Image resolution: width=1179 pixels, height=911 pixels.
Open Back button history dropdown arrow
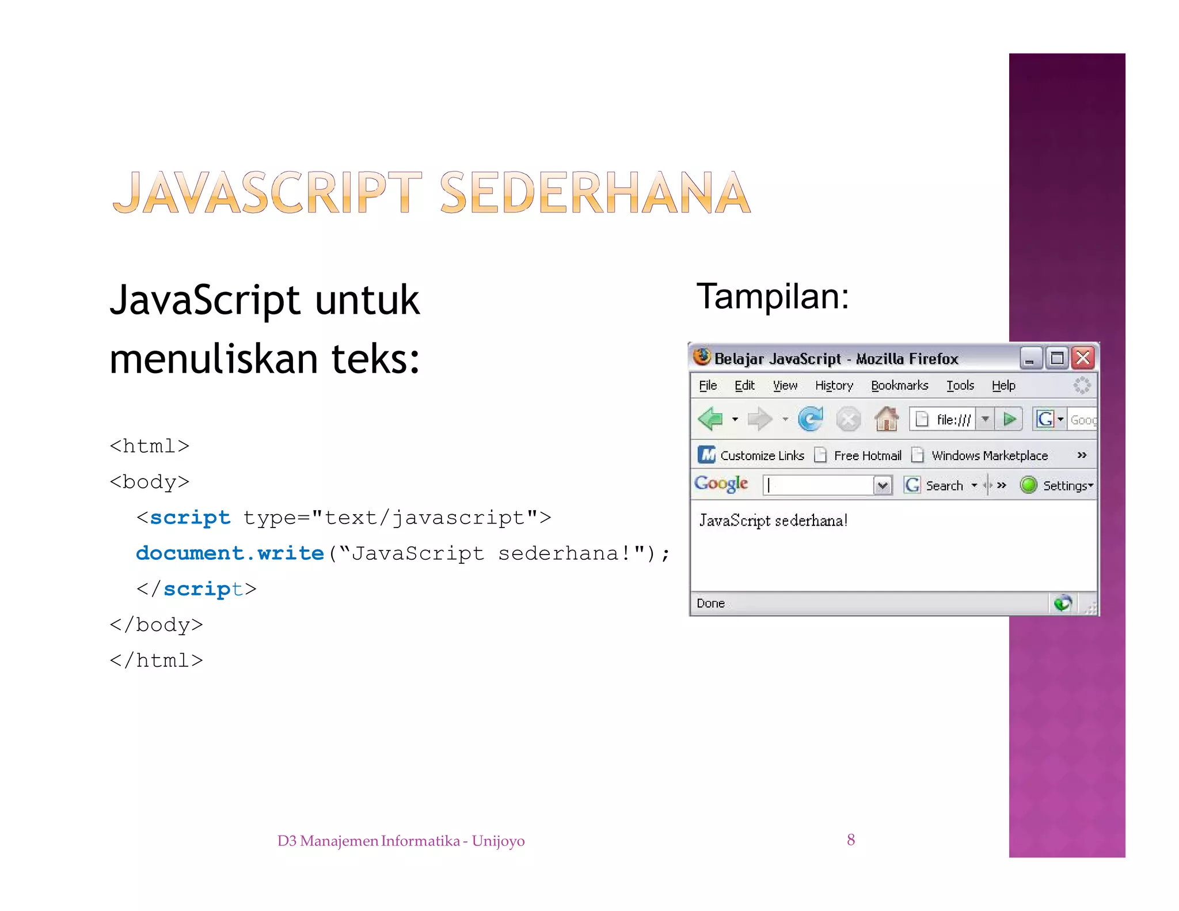click(x=735, y=419)
